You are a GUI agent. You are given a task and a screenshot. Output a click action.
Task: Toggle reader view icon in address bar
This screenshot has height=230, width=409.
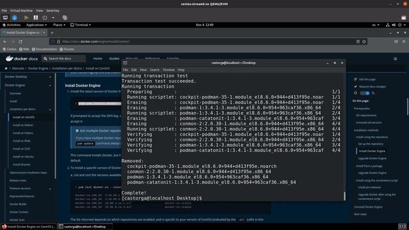(358, 42)
